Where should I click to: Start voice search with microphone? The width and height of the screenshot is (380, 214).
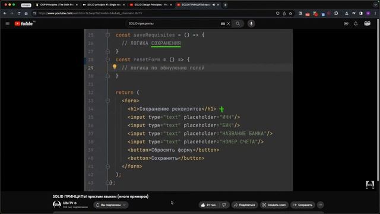[x=251, y=24]
